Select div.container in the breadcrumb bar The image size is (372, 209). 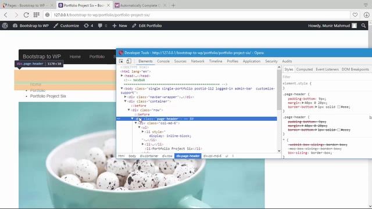point(149,156)
